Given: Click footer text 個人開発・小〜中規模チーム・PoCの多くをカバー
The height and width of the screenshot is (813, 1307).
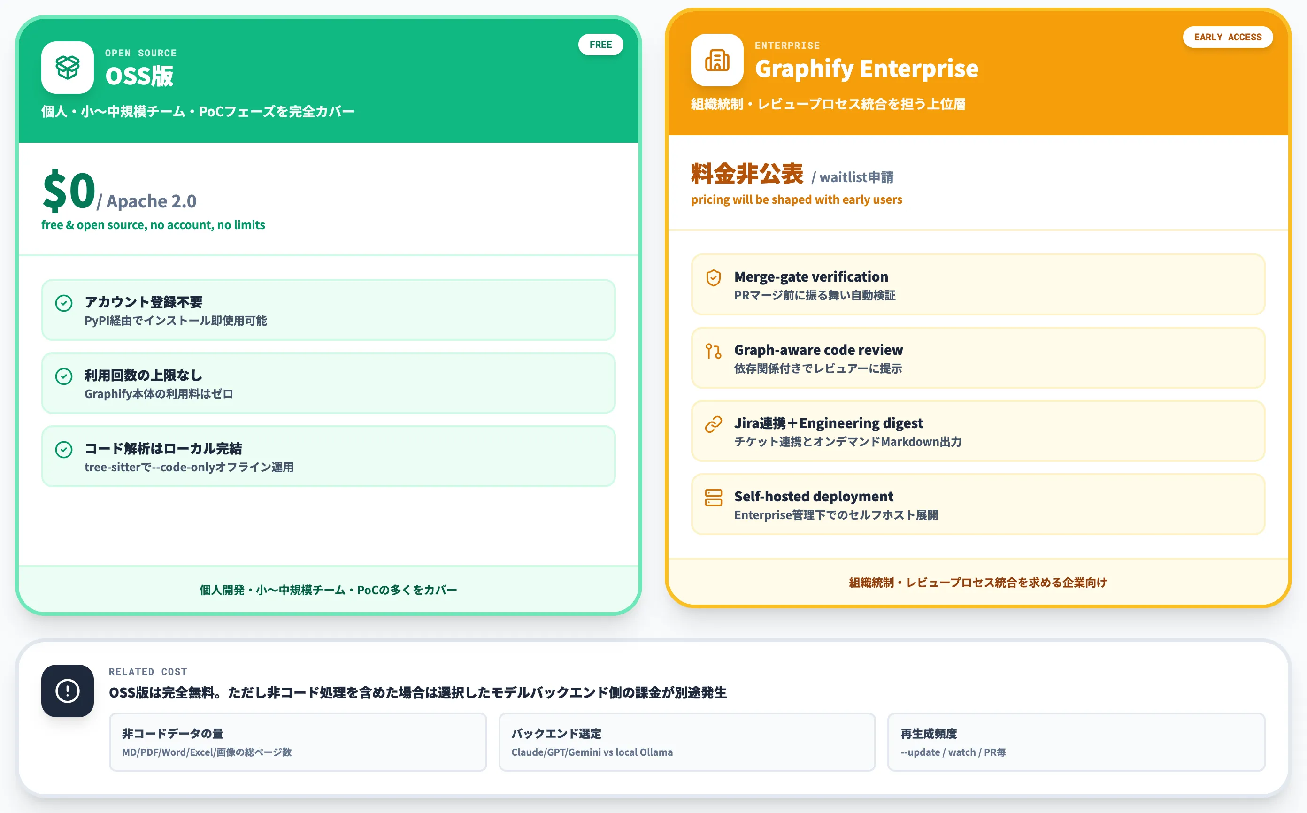Looking at the screenshot, I should click(329, 590).
